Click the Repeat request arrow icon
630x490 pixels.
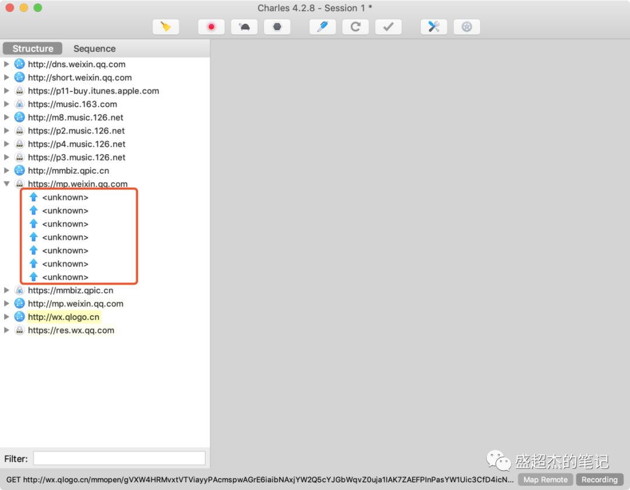point(355,27)
